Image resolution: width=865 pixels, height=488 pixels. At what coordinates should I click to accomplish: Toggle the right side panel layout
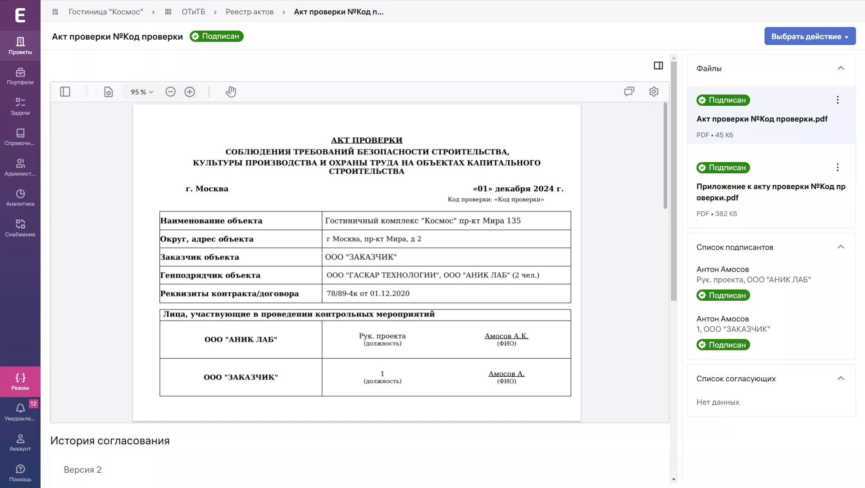(x=658, y=66)
